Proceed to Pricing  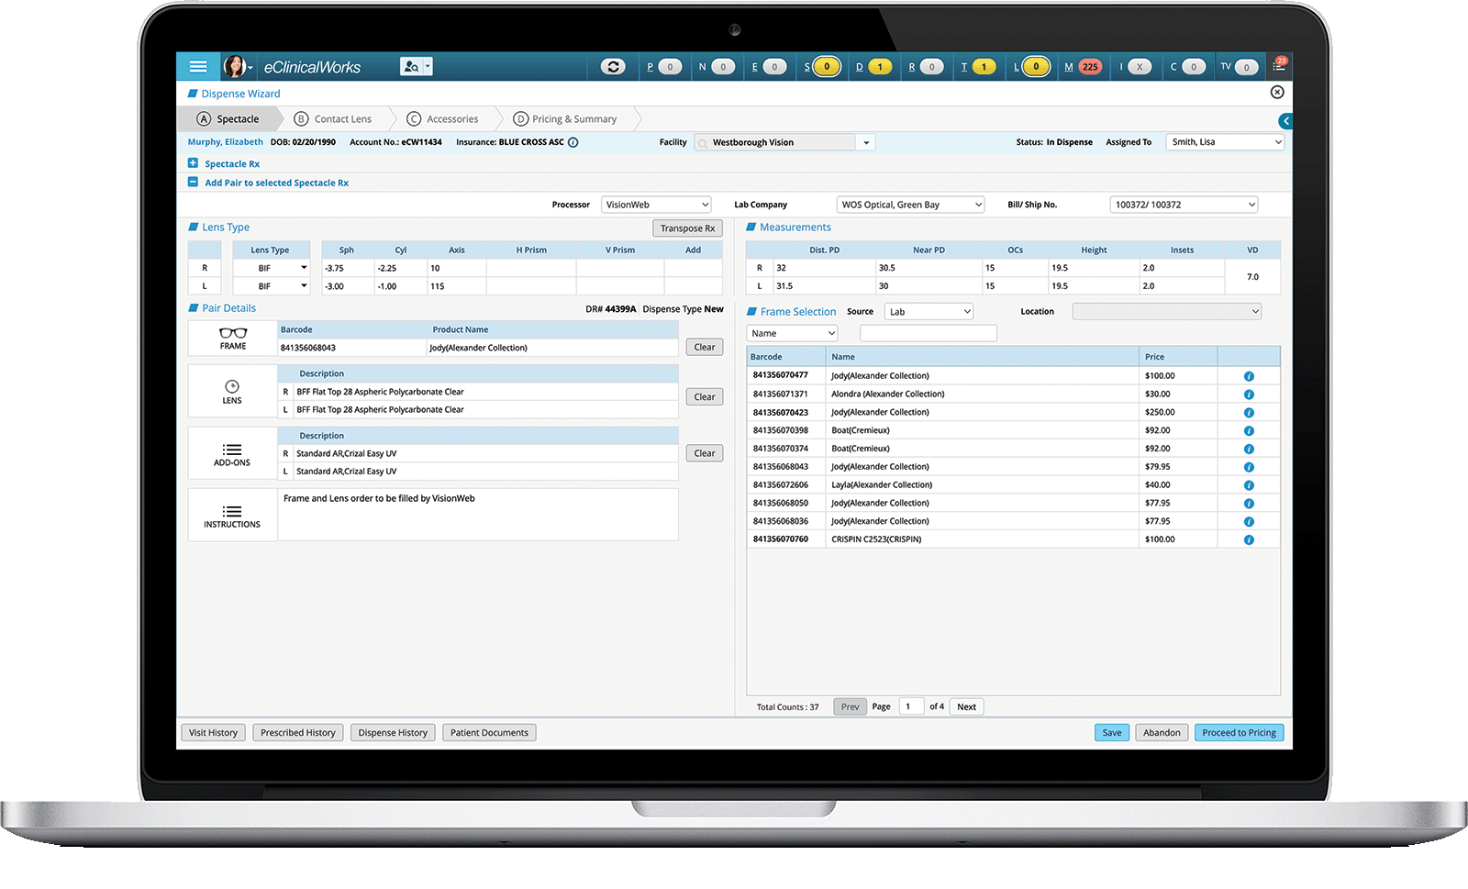click(1239, 733)
